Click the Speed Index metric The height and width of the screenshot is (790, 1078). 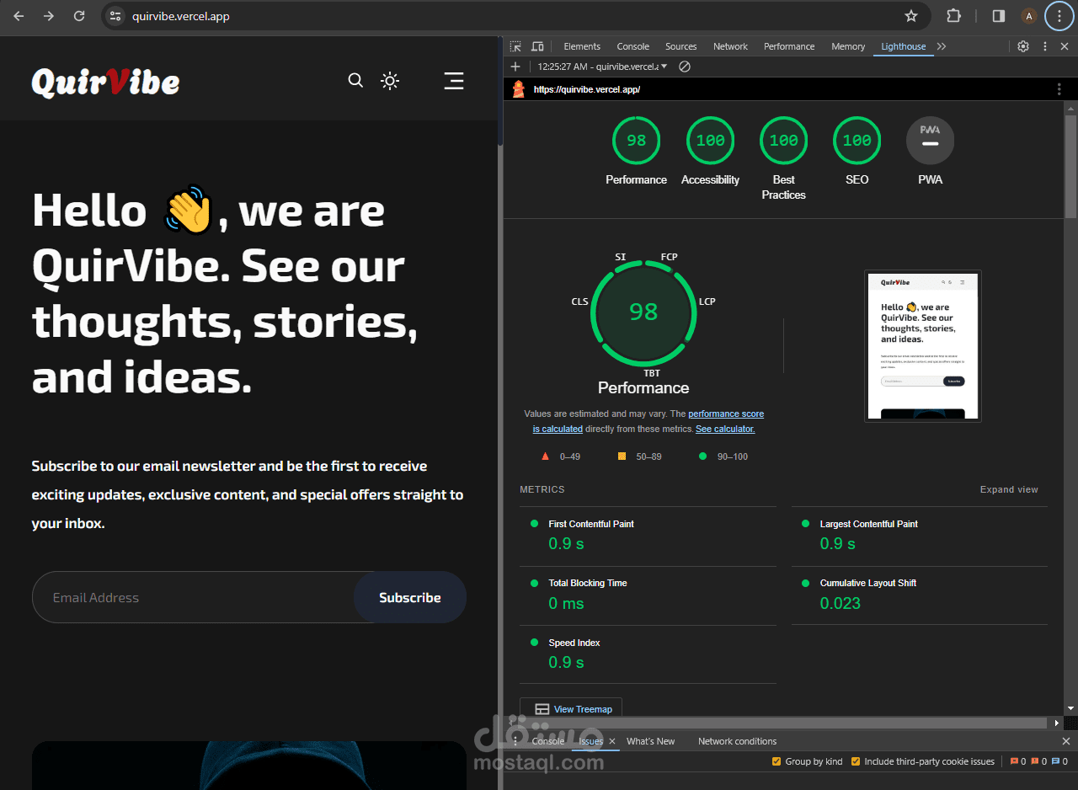point(648,654)
